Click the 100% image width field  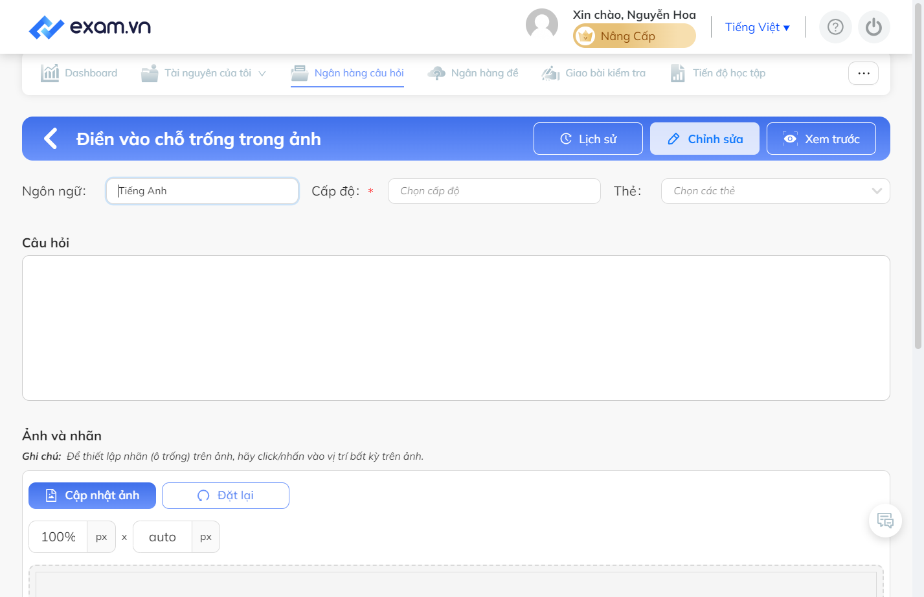[x=58, y=537]
